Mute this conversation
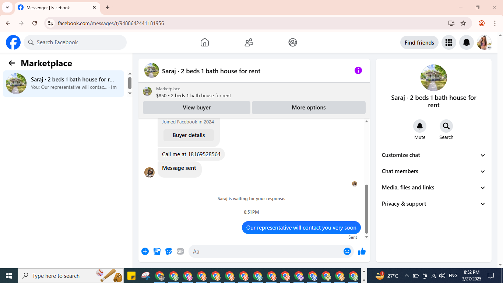503x283 pixels. [420, 126]
